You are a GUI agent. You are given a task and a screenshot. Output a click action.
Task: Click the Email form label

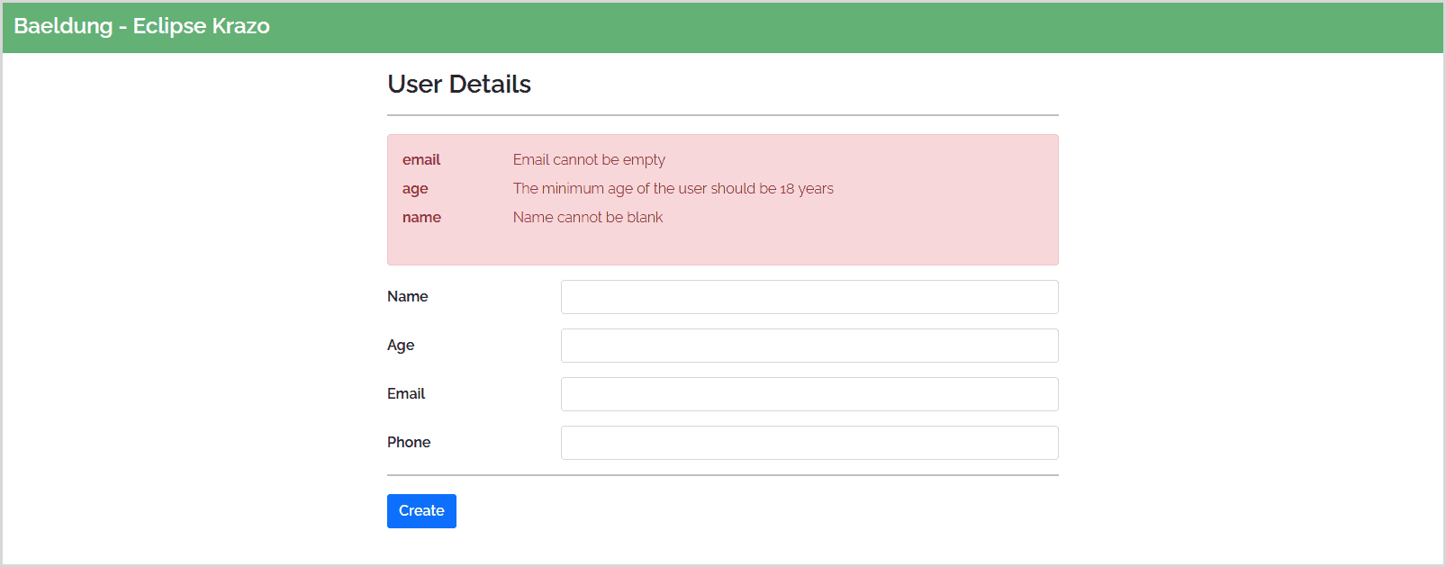click(x=406, y=393)
